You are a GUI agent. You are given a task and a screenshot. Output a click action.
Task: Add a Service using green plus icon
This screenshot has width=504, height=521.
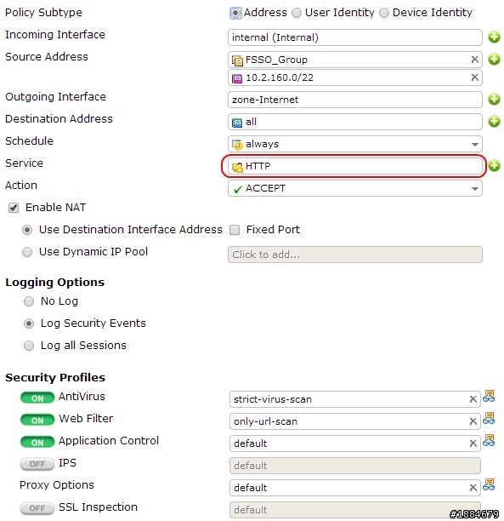tap(494, 165)
